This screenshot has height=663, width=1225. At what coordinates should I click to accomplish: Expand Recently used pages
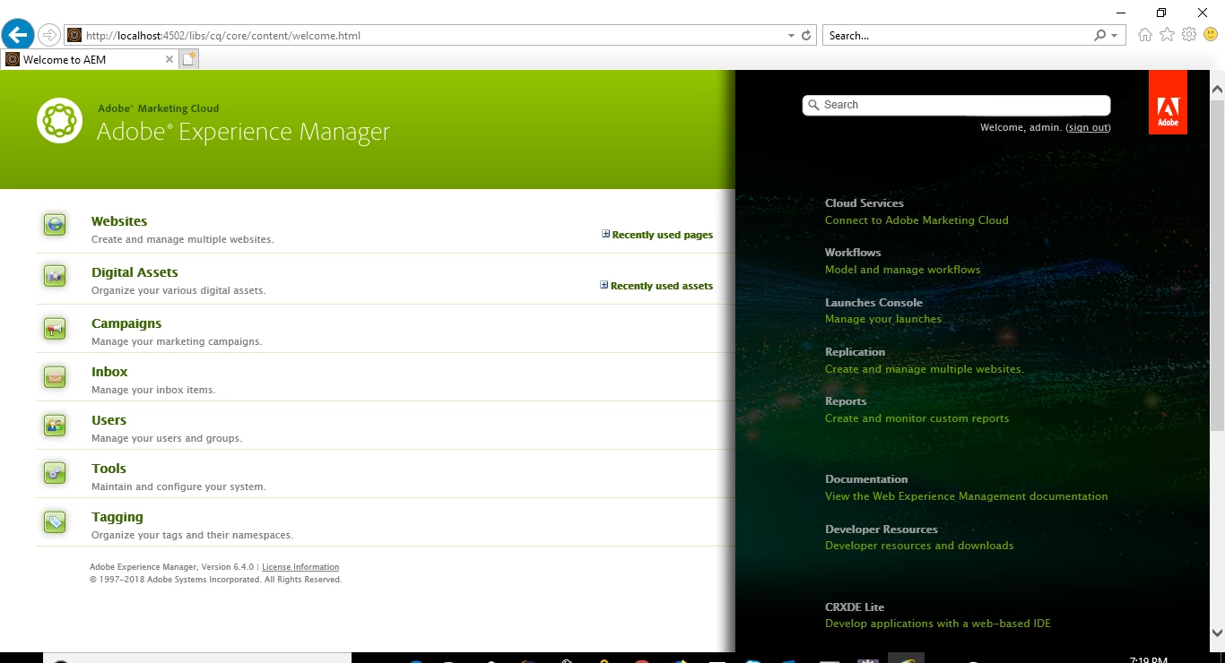[x=657, y=235]
